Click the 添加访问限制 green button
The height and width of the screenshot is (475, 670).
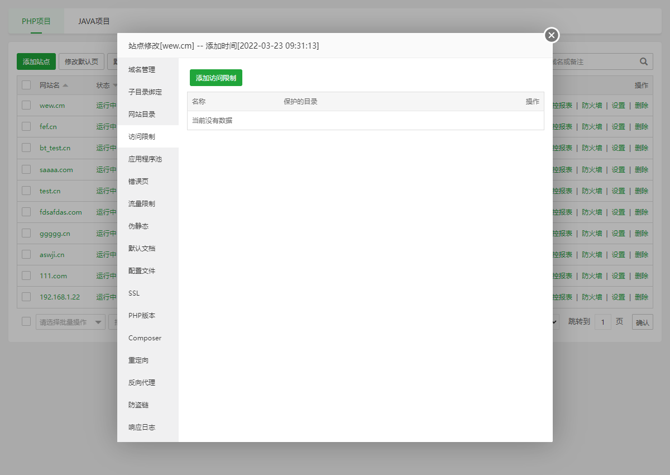coord(216,78)
